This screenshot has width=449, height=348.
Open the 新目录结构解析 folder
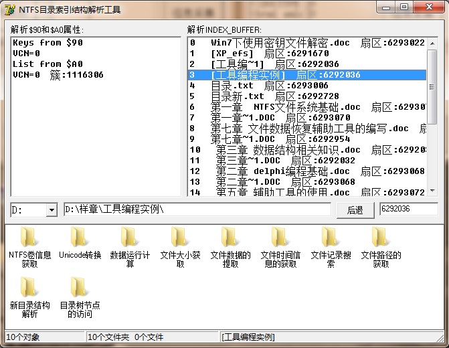(x=29, y=297)
